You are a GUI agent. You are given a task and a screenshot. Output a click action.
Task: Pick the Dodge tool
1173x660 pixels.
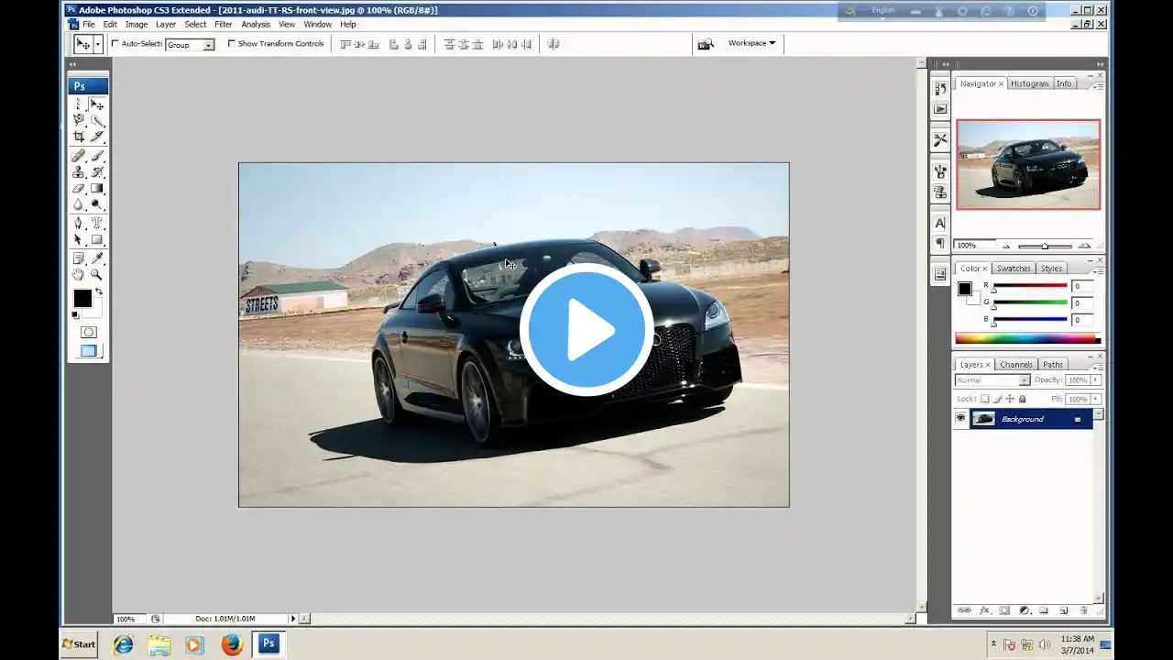[x=96, y=204]
